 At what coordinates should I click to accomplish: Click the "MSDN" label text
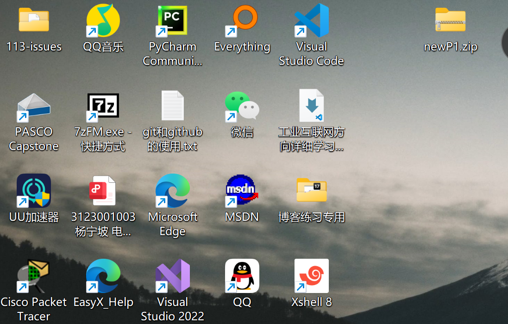[242, 217]
